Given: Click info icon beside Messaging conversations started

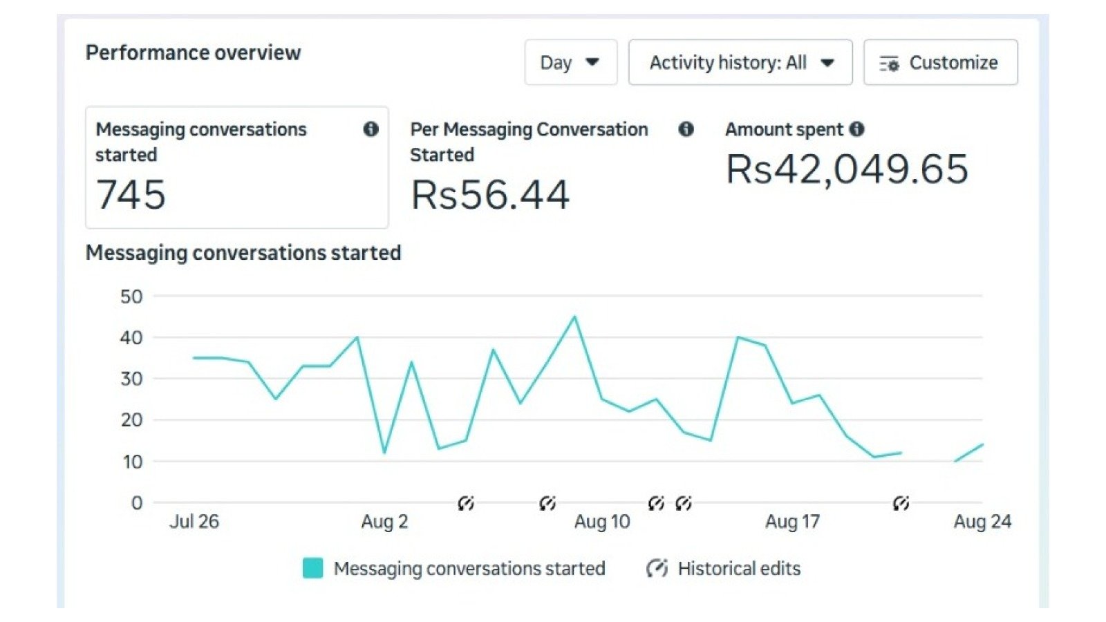Looking at the screenshot, I should [x=371, y=129].
